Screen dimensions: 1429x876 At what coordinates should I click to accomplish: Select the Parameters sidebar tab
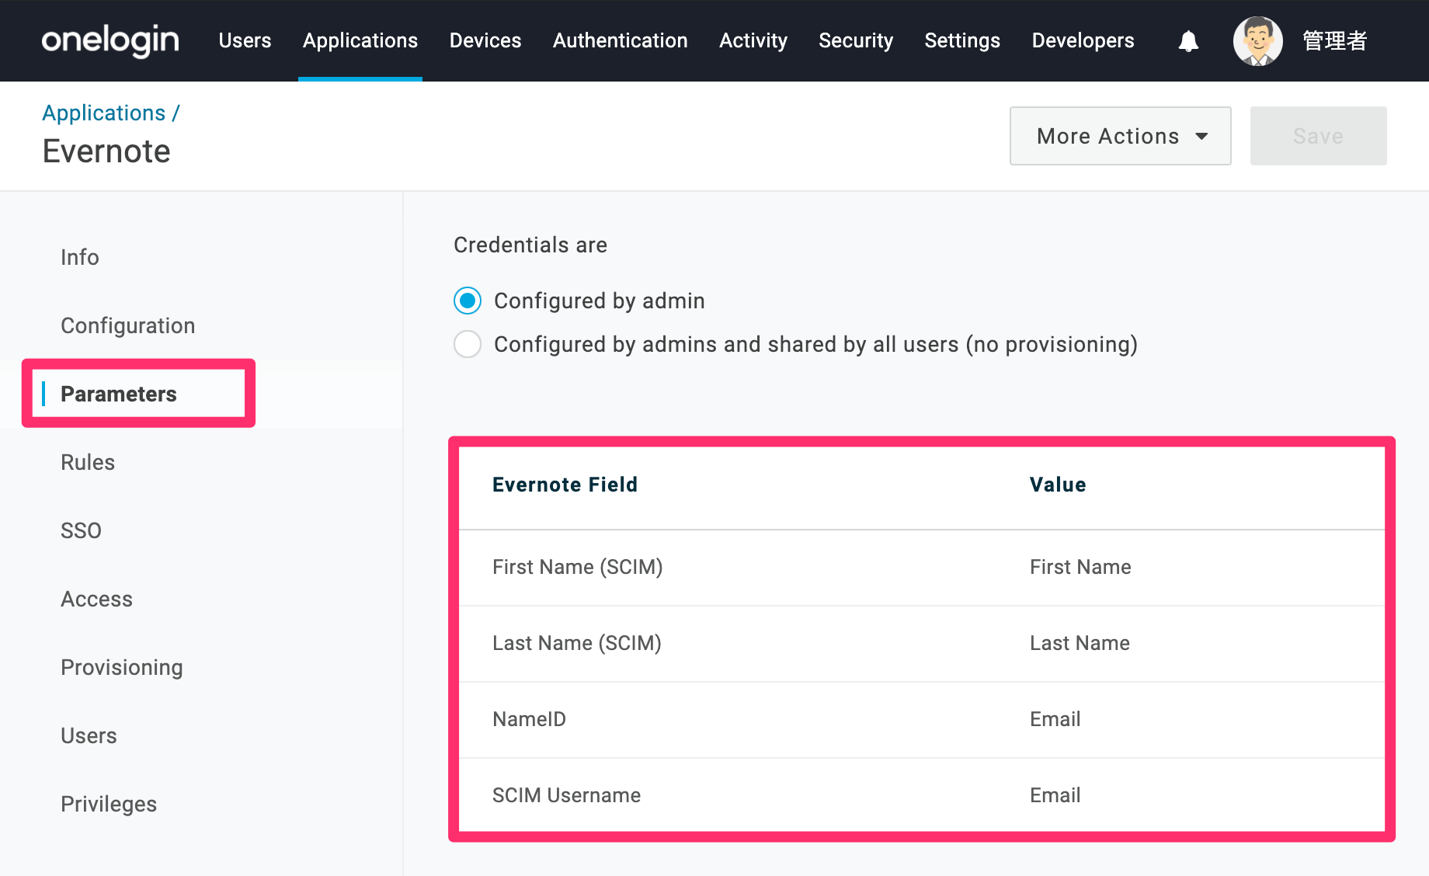(119, 394)
